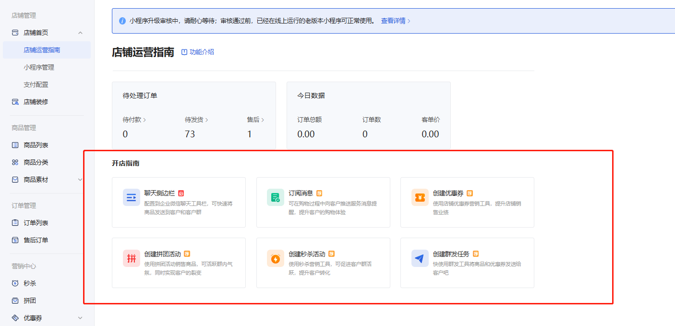Click the 优惠券 sidebar icon
Image resolution: width=675 pixels, height=326 pixels.
tap(15, 318)
